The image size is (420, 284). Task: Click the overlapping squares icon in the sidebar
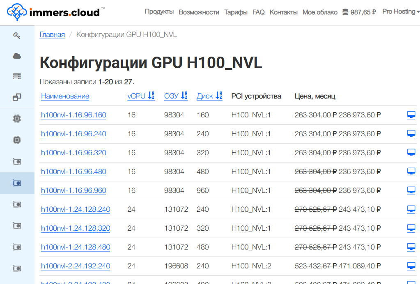17,97
